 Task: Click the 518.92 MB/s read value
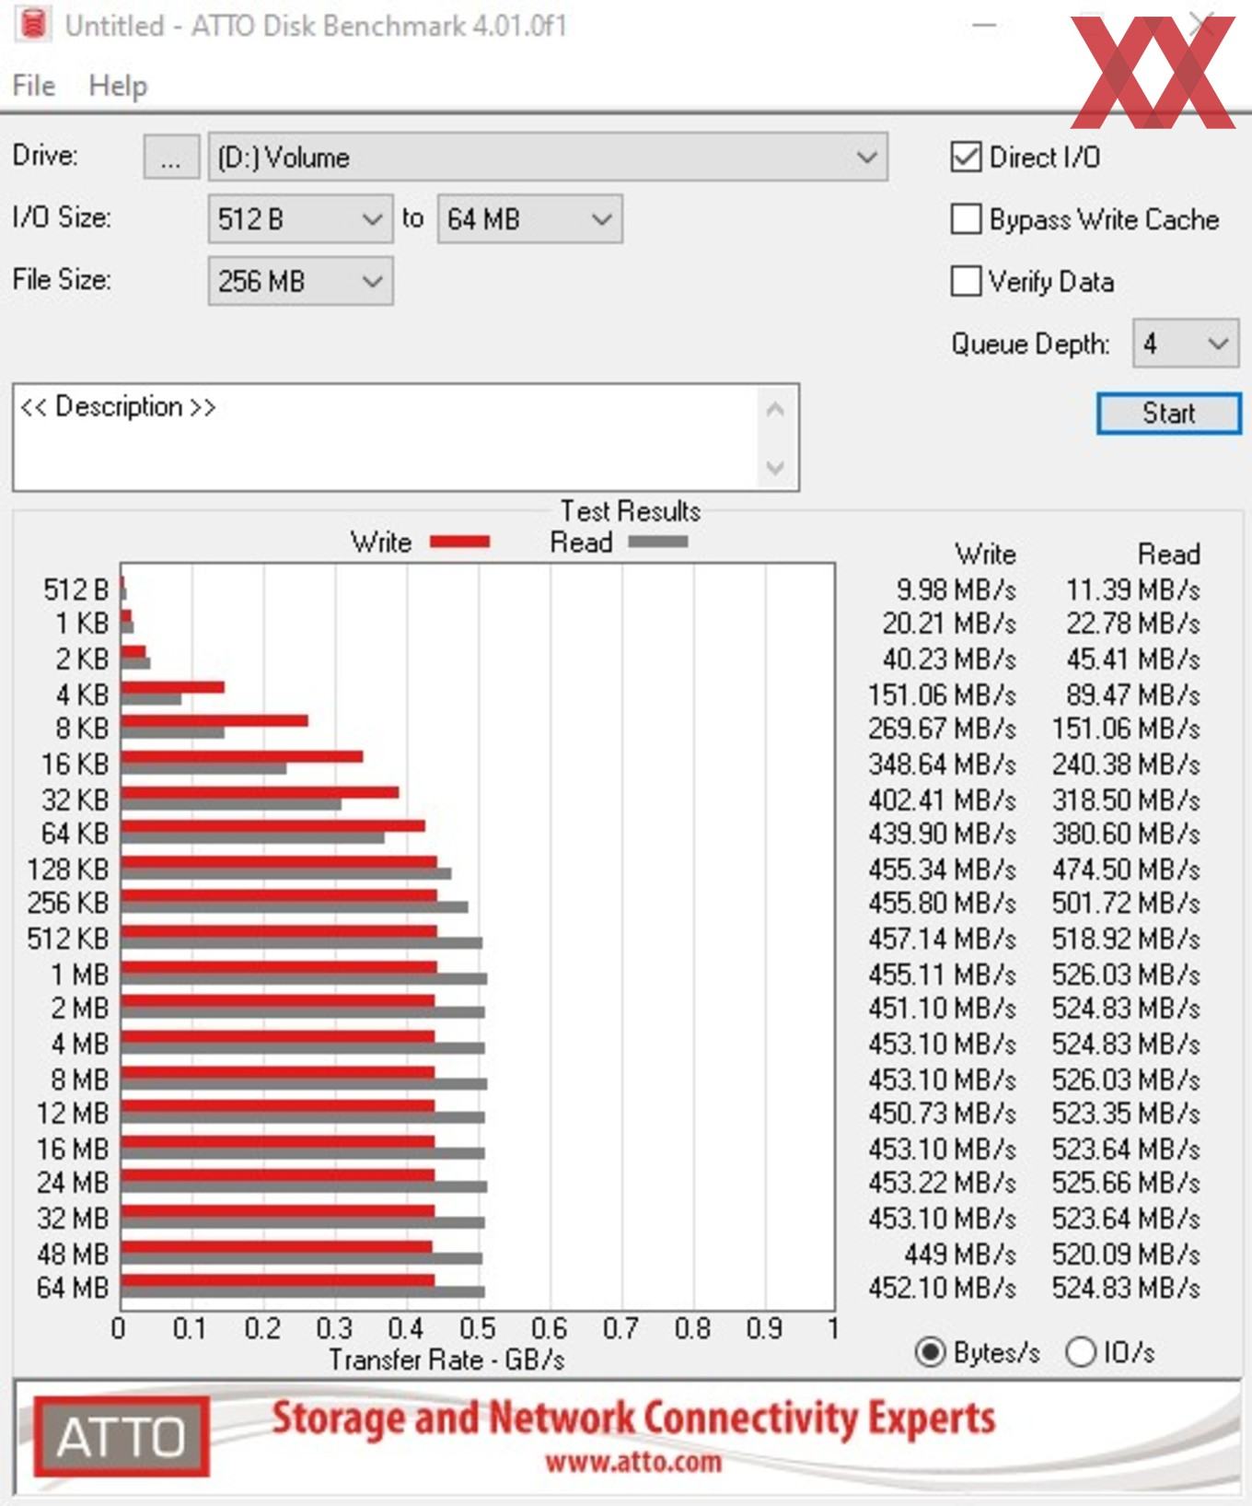1126,939
